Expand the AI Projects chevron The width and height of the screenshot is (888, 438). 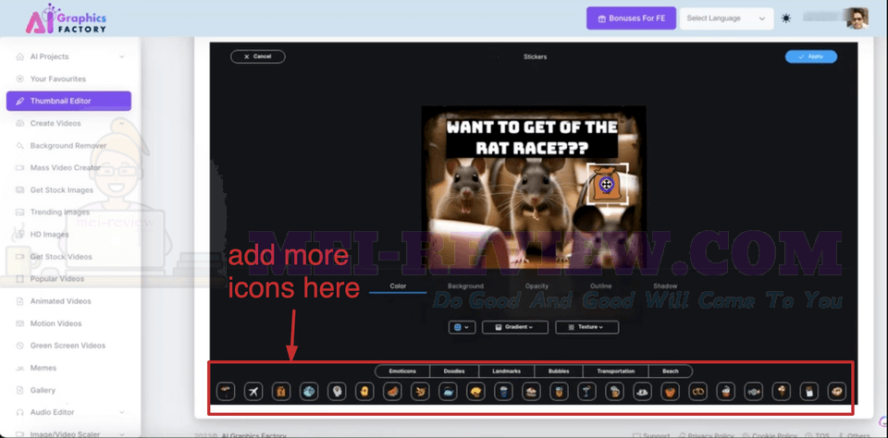(x=122, y=56)
